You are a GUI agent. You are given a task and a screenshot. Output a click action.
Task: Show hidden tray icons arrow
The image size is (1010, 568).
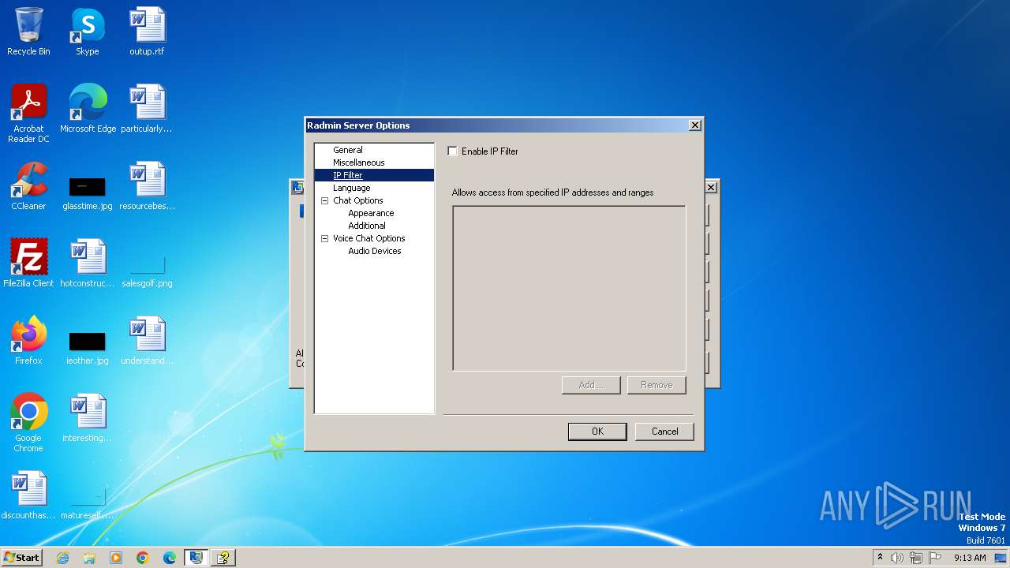tap(880, 558)
